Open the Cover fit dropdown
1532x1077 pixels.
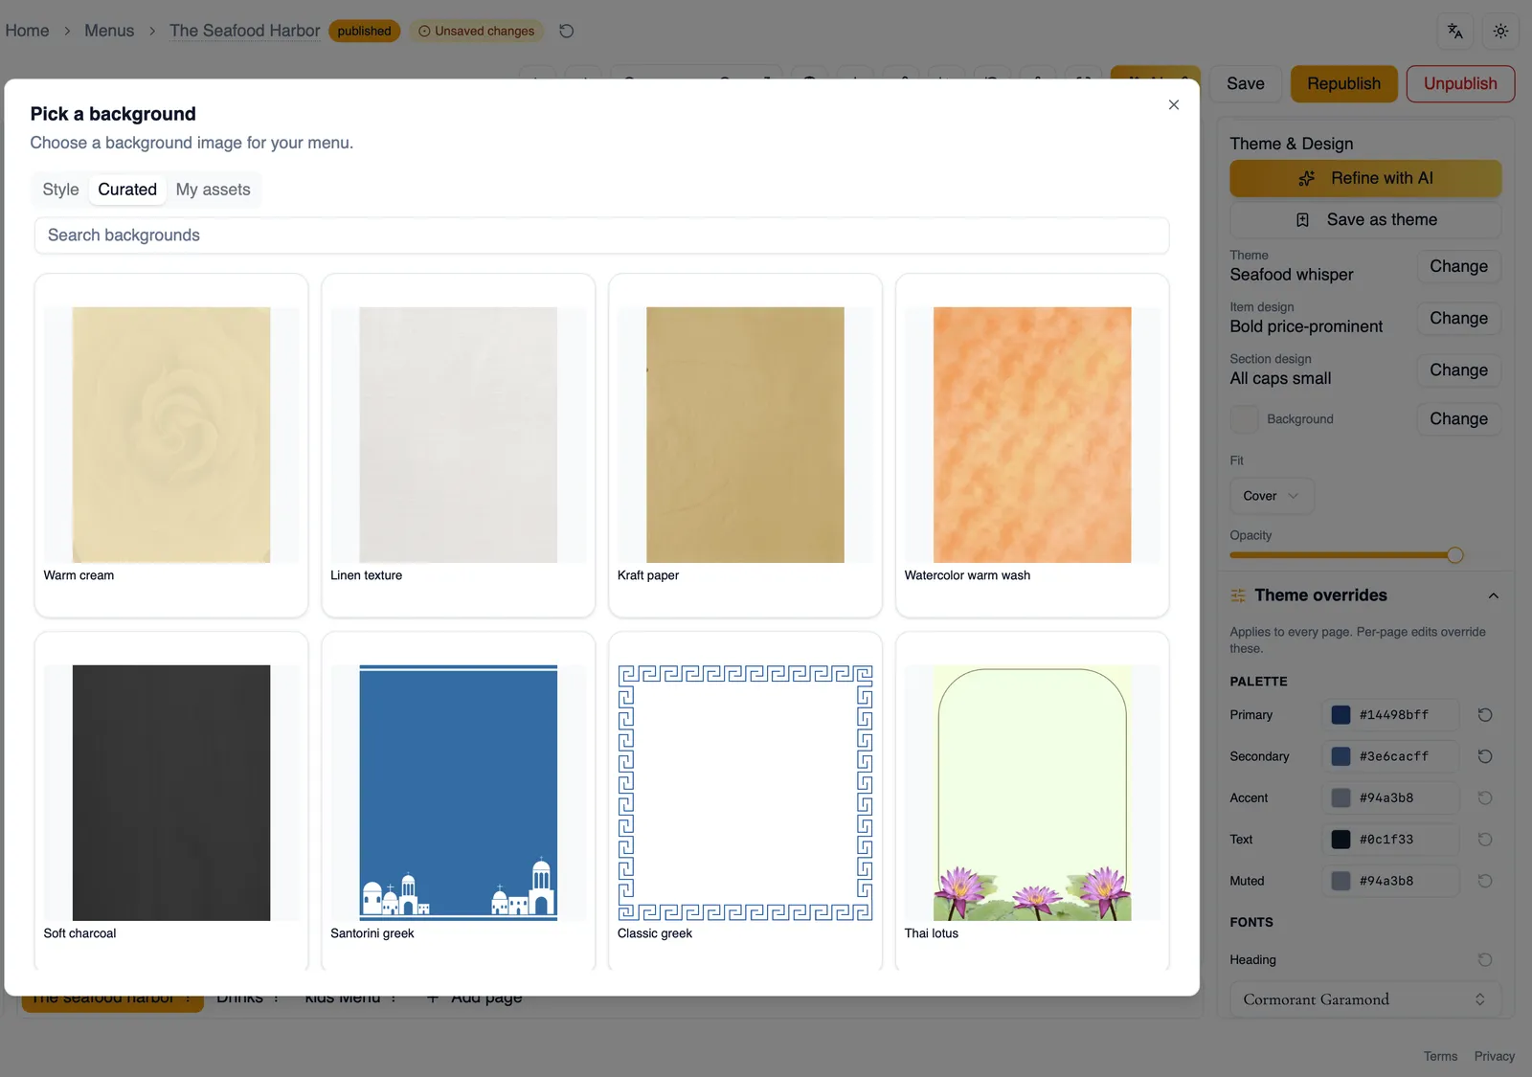pos(1272,496)
